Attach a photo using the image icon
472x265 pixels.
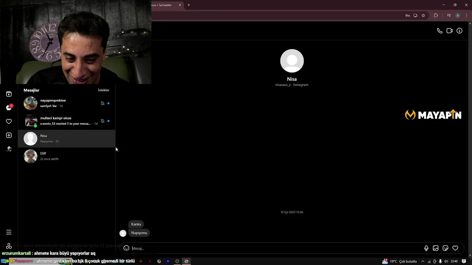[x=435, y=248]
